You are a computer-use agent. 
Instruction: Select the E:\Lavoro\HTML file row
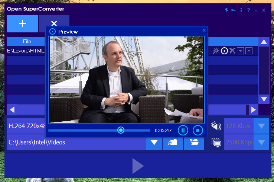26,51
